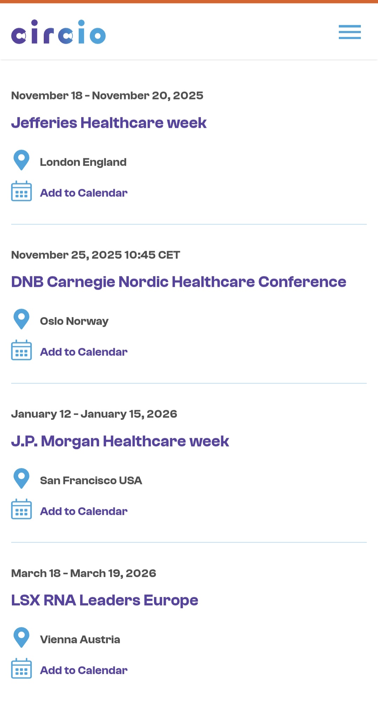Click calendar icon for J.P. Morgan Healthcare week
Viewport: 378px width, 701px height.
pyautogui.click(x=21, y=509)
